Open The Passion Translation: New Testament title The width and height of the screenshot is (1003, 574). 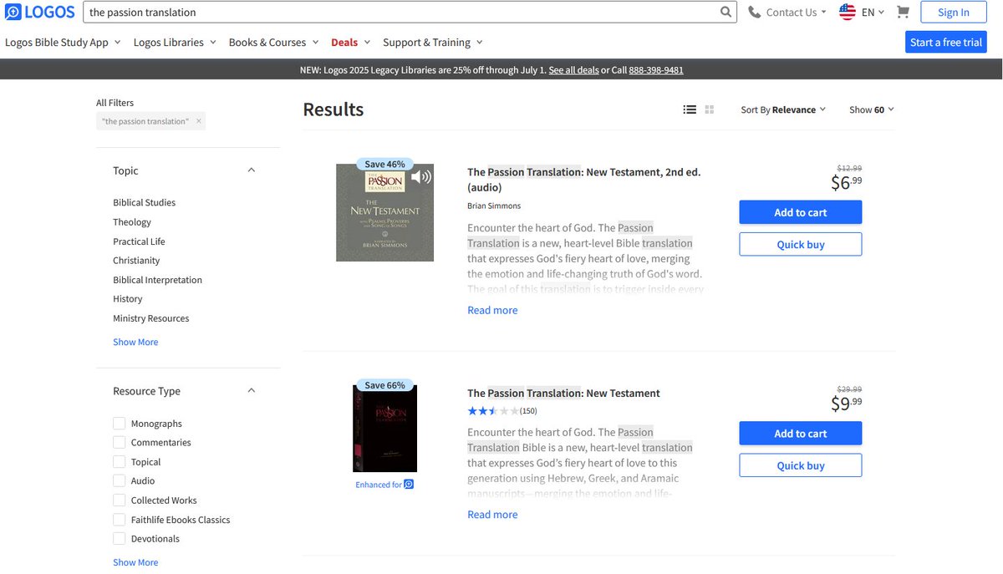point(563,393)
